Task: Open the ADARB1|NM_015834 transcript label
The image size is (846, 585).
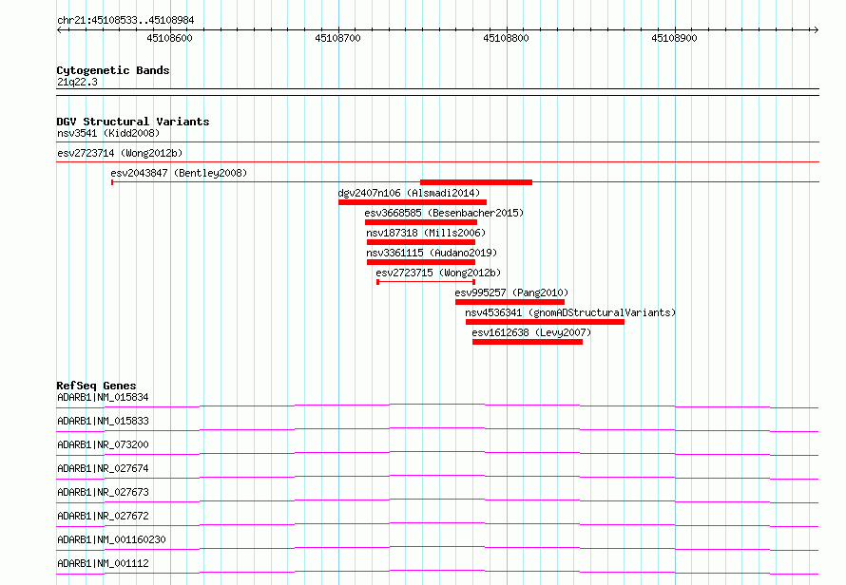Action: click(x=103, y=397)
